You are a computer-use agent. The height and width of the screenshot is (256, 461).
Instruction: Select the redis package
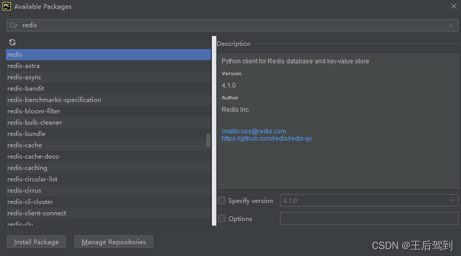coord(108,55)
